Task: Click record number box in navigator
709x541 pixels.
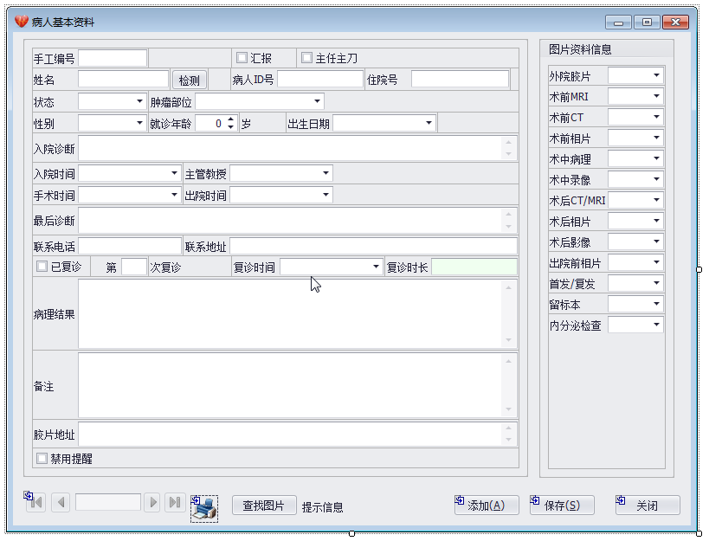Action: coord(107,502)
